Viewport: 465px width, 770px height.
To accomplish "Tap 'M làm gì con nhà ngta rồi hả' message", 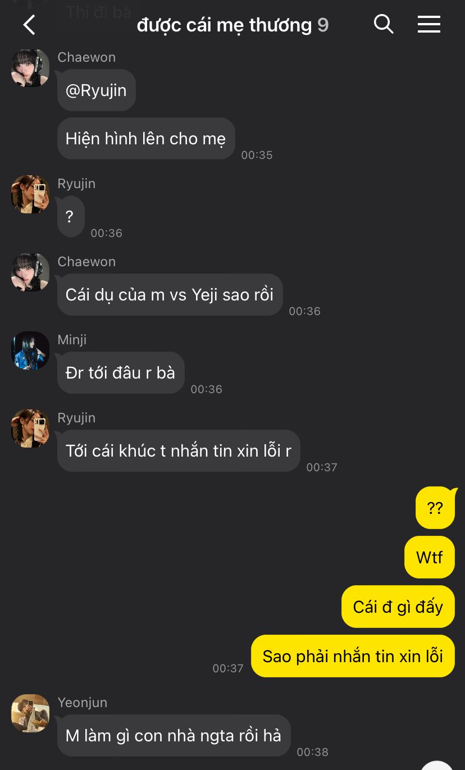I will point(174,736).
